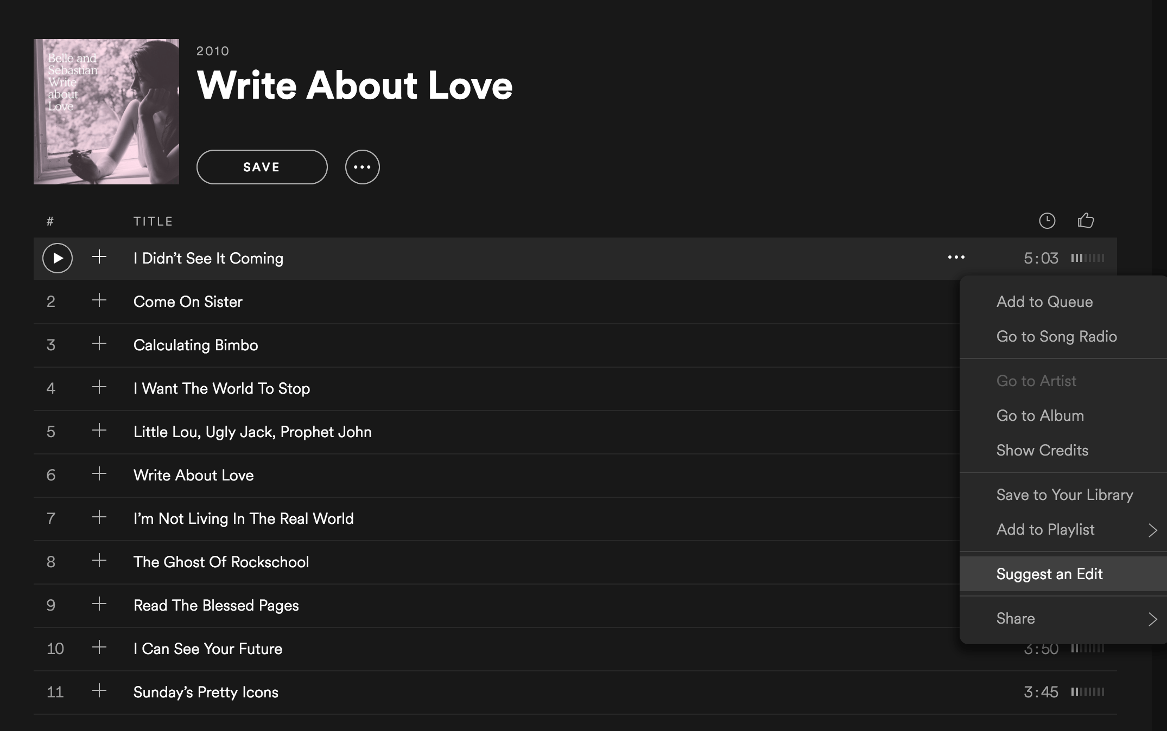Image resolution: width=1167 pixels, height=731 pixels.
Task: Click the popularity bar of Sunday's Pretty Icons
Action: tap(1088, 692)
